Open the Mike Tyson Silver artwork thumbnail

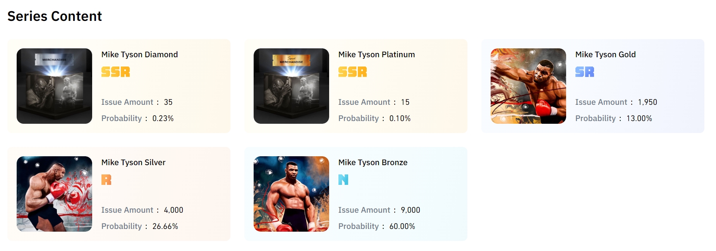coord(54,194)
